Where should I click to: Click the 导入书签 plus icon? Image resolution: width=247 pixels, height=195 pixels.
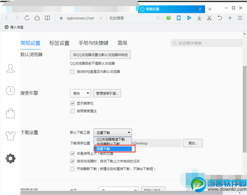click(7, 27)
